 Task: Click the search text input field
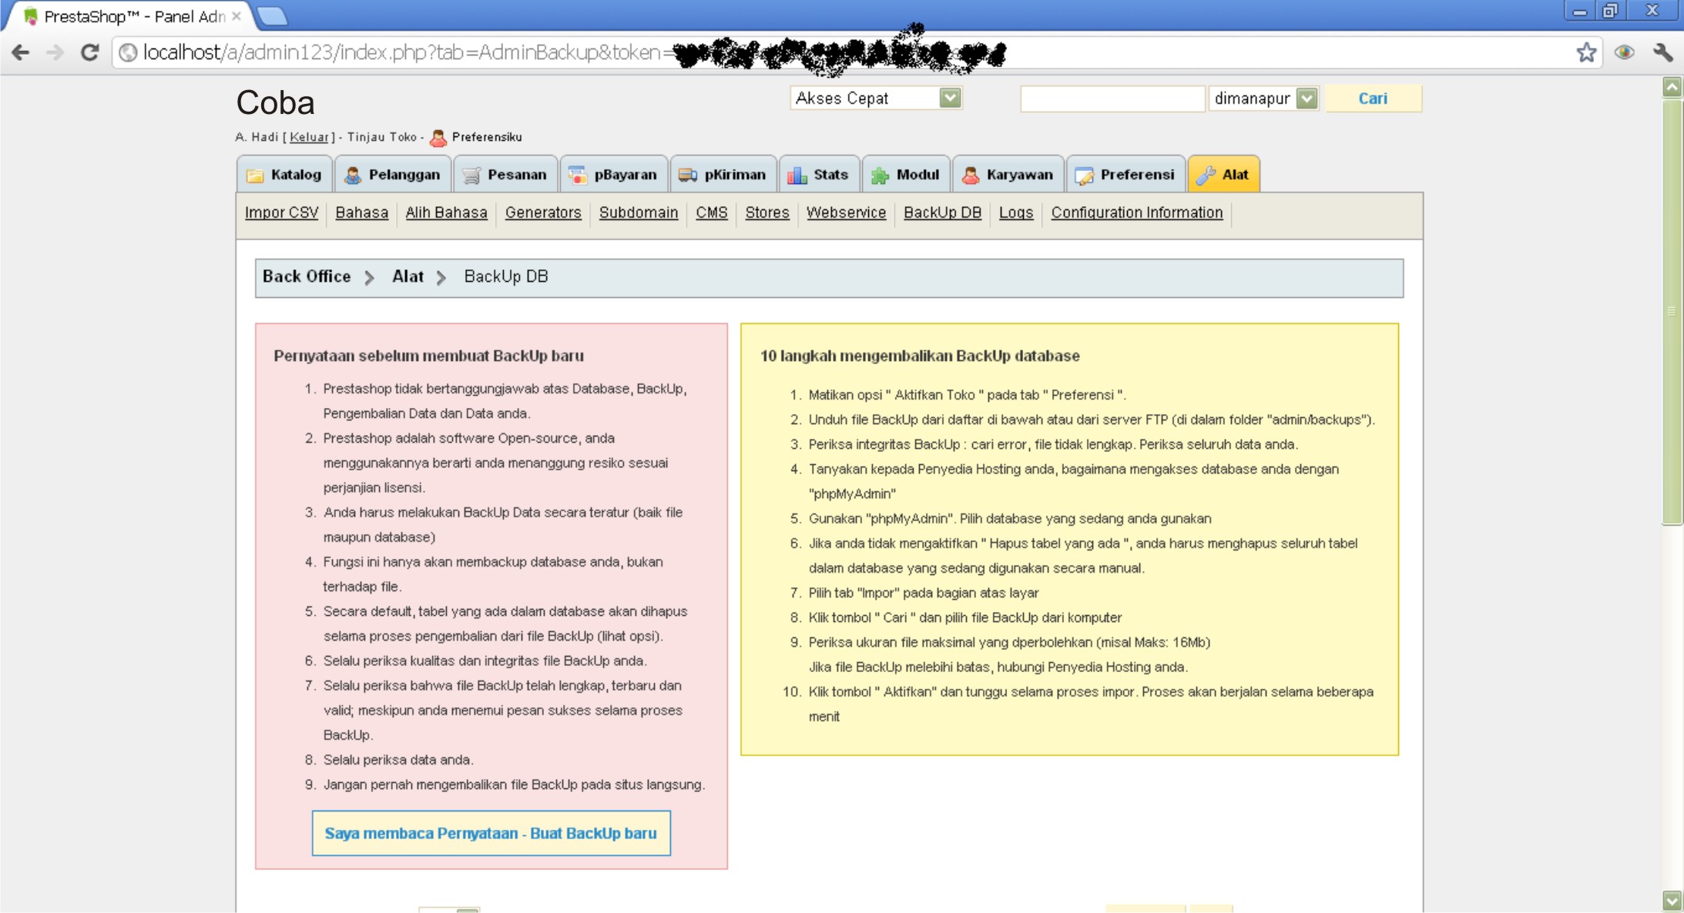[x=1112, y=99]
